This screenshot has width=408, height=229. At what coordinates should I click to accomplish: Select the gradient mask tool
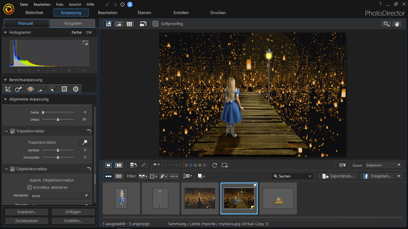click(x=64, y=89)
